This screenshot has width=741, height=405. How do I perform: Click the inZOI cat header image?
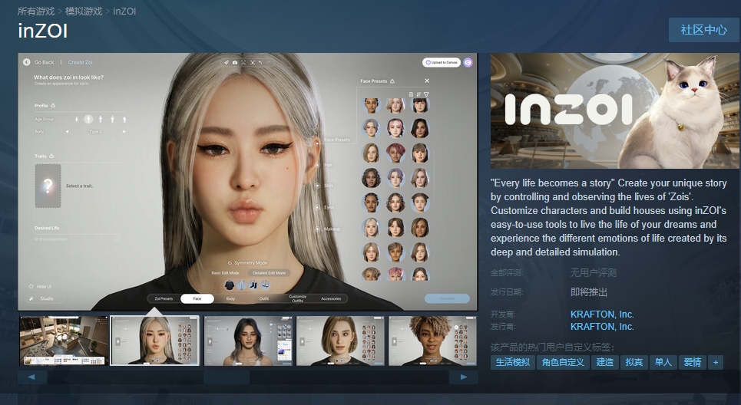point(614,110)
